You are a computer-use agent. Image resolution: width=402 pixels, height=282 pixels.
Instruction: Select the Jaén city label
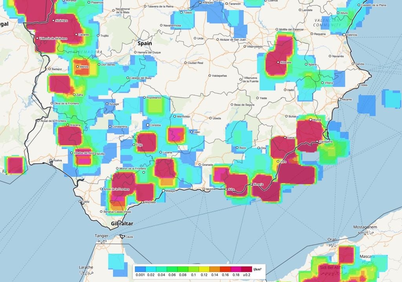pyautogui.click(x=197, y=132)
